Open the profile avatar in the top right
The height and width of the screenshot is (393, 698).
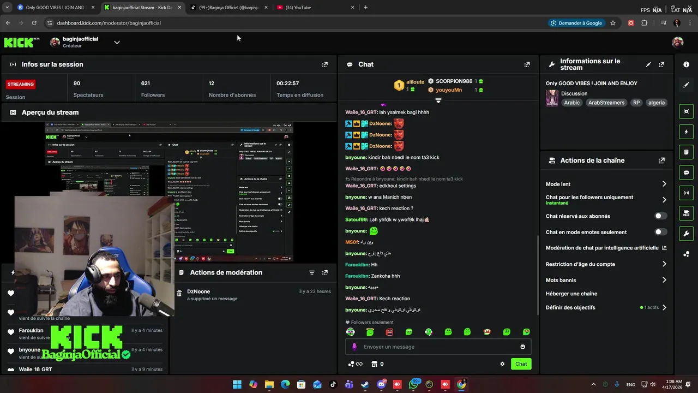tap(678, 42)
